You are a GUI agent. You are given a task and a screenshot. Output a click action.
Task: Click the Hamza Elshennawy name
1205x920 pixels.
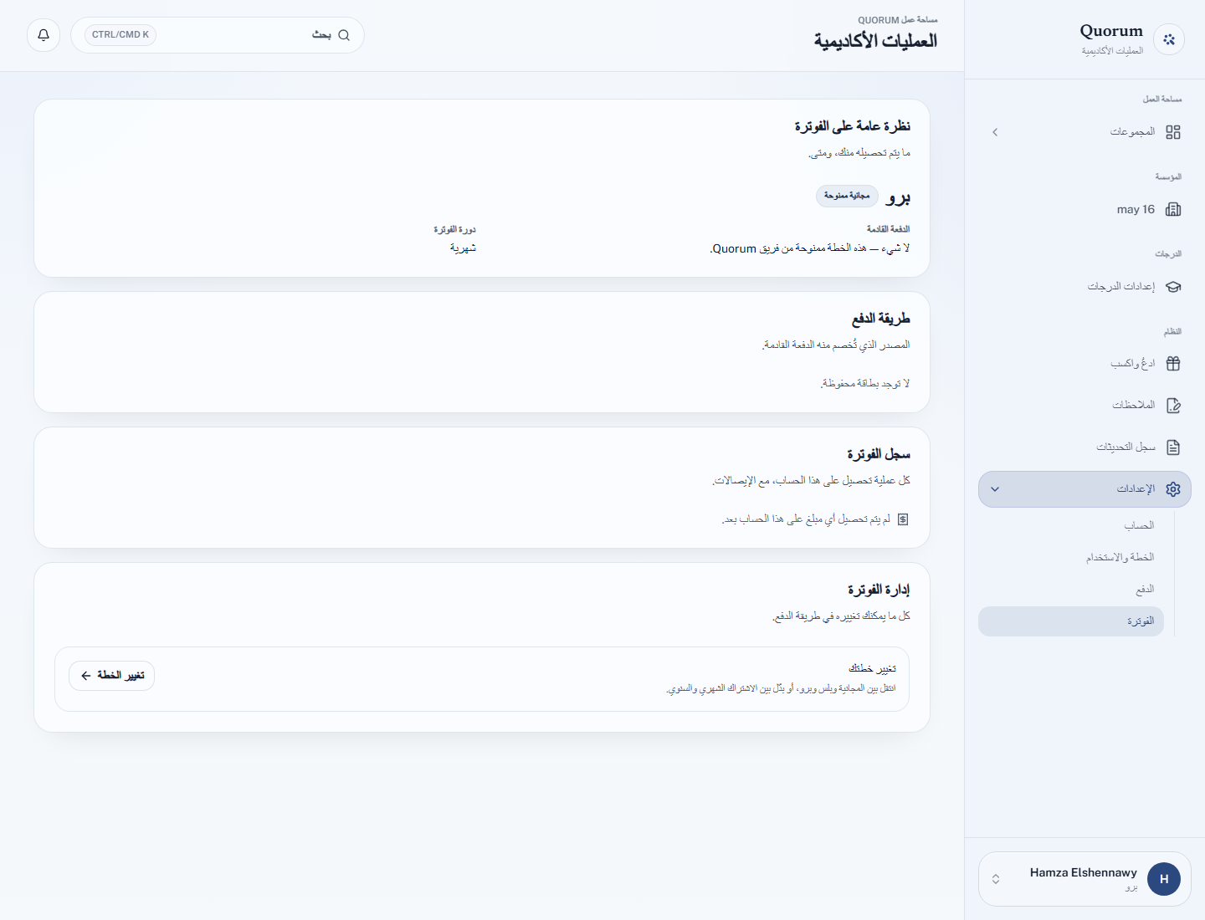(1084, 872)
